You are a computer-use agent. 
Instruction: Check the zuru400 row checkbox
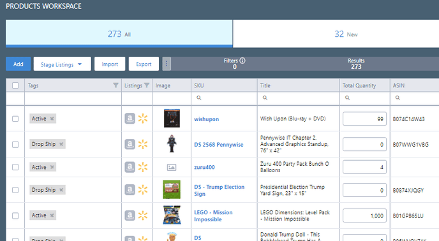[15, 167]
